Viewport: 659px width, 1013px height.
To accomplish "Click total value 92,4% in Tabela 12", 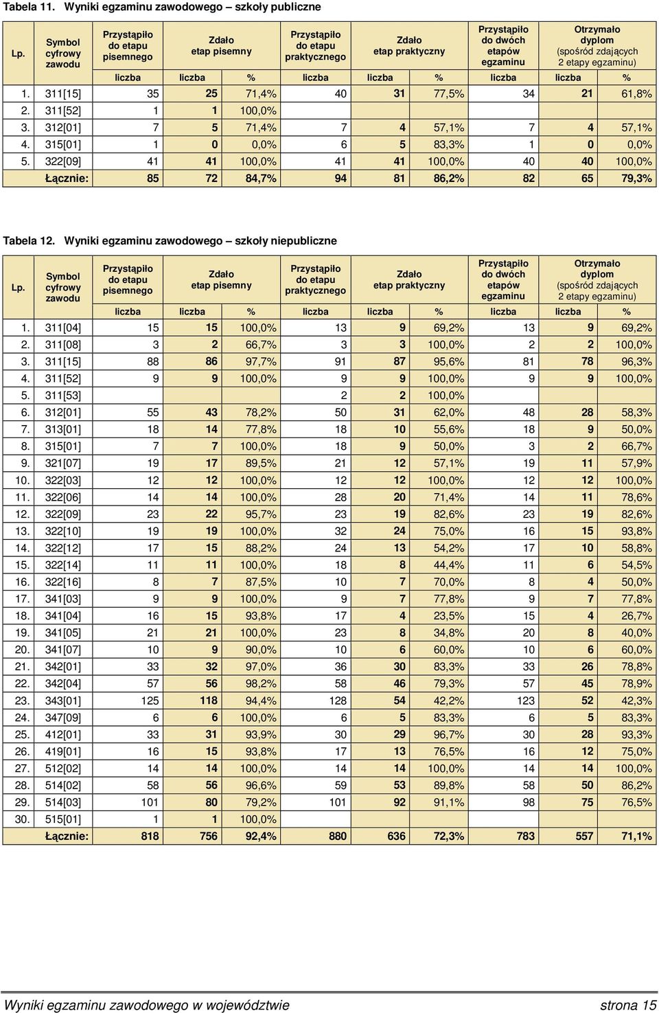I will [261, 836].
